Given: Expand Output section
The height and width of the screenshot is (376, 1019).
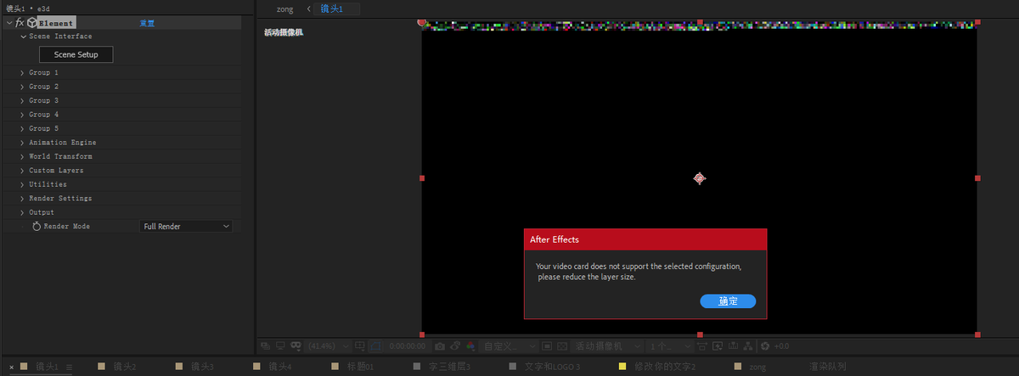Looking at the screenshot, I should click(x=23, y=212).
